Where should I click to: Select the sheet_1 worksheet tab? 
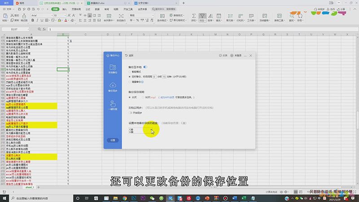point(30,187)
